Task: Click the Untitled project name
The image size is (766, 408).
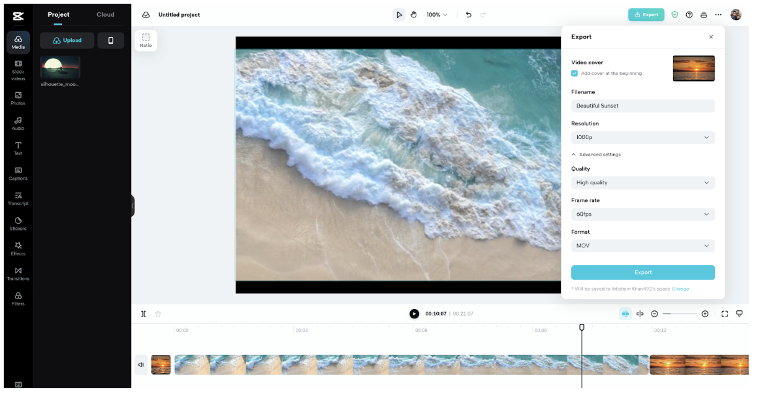Action: coord(179,14)
